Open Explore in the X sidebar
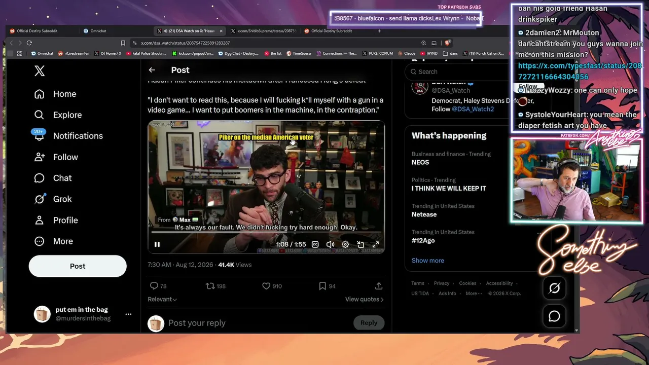The height and width of the screenshot is (365, 649). point(57,115)
